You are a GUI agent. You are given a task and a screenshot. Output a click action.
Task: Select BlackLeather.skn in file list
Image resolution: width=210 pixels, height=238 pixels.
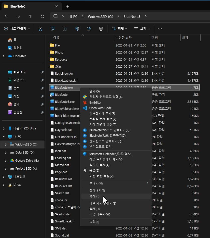(124, 80)
